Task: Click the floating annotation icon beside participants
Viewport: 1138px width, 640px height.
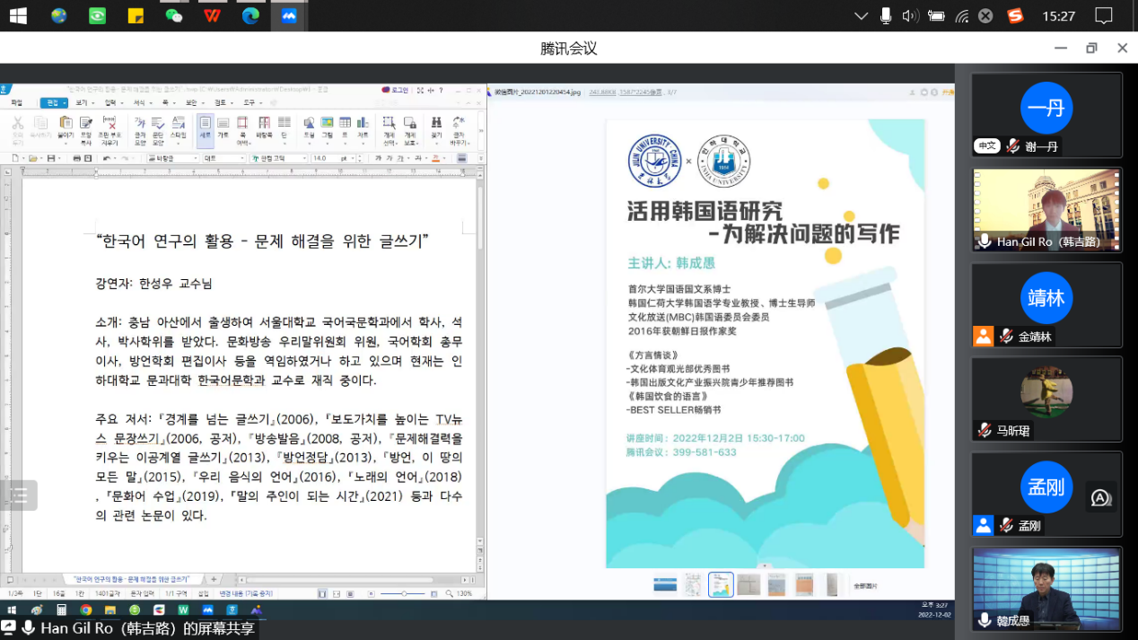Action: pos(1100,497)
